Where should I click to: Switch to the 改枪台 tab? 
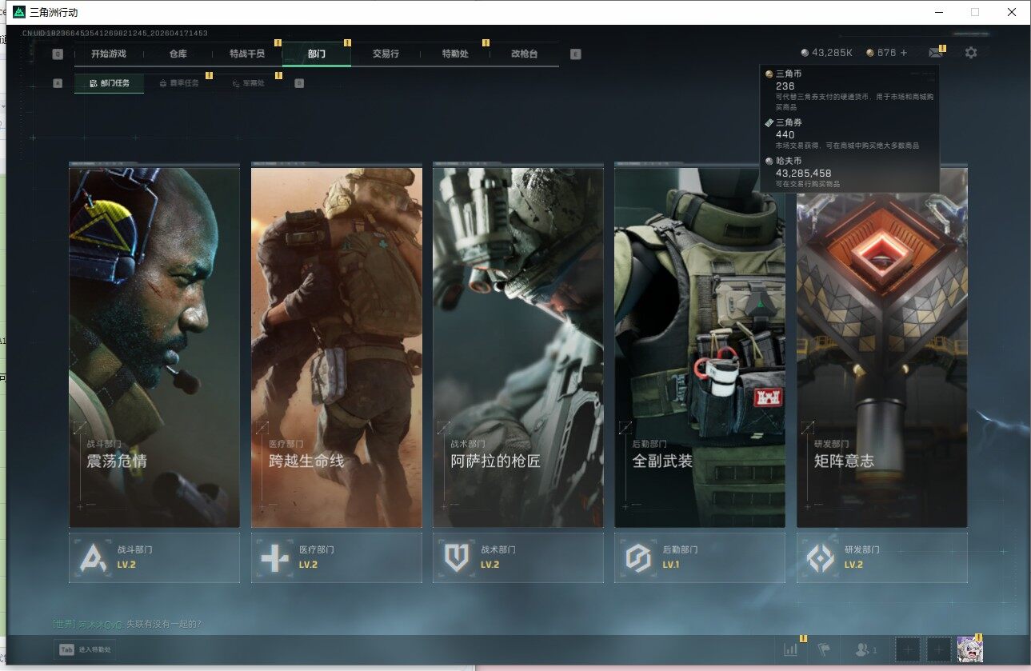[524, 54]
